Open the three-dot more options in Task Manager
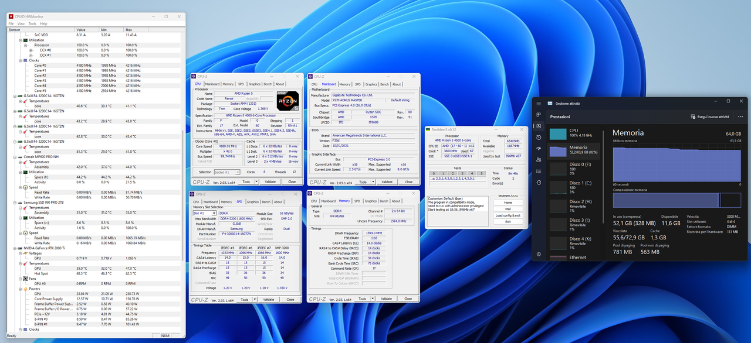Screen dimensions: 751x343 (x=740, y=116)
